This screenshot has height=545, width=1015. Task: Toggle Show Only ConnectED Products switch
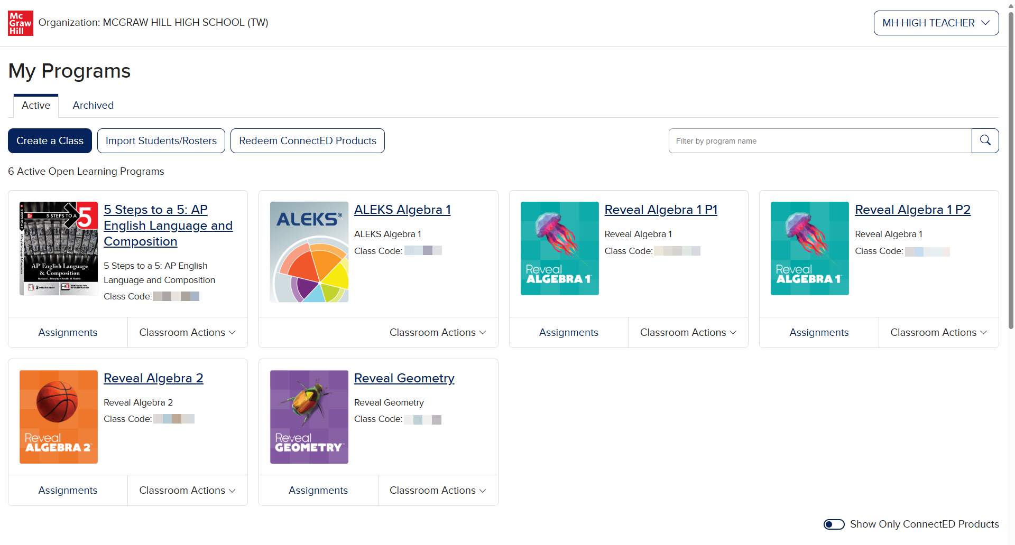834,524
